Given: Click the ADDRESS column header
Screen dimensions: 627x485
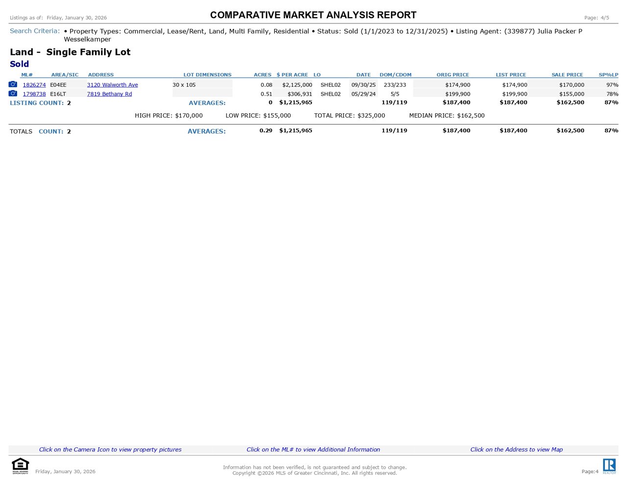Looking at the screenshot, I should click(101, 75).
